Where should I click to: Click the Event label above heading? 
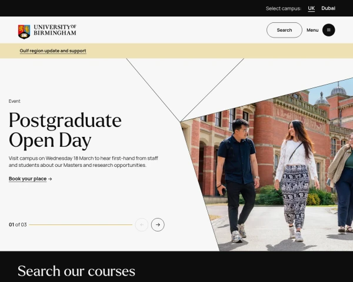[x=14, y=101]
